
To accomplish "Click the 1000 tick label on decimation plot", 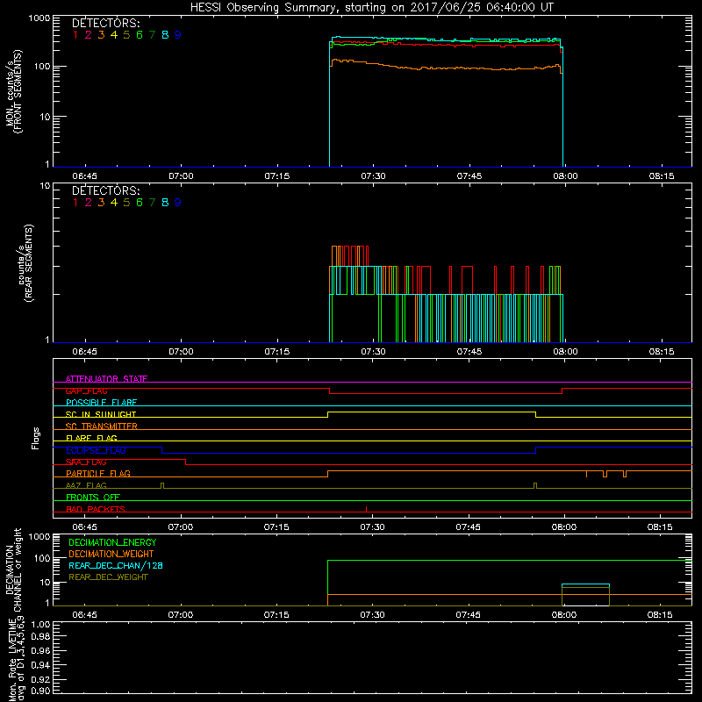I will click(39, 537).
